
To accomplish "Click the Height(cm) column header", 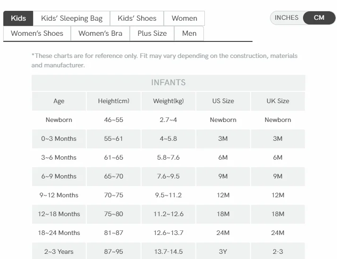I will pos(113,101).
